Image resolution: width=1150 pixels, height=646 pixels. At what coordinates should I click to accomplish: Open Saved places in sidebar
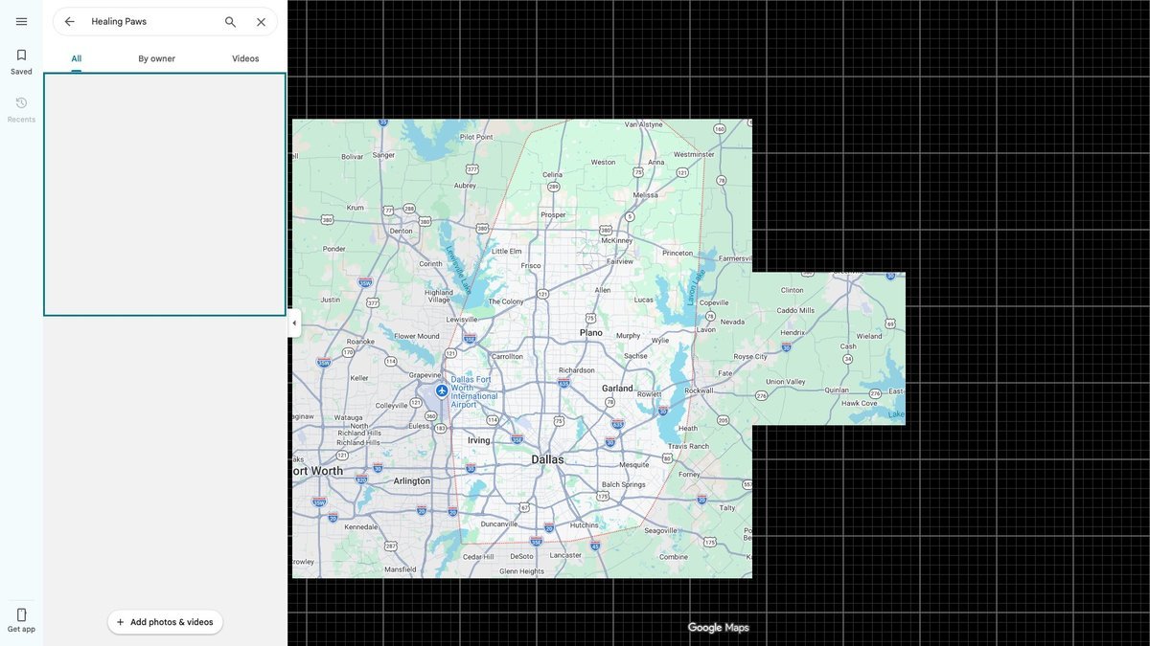[x=21, y=61]
